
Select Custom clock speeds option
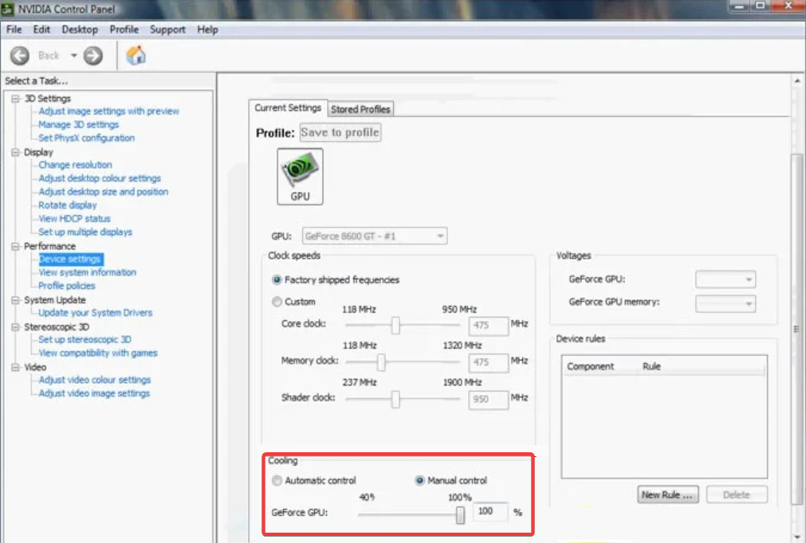coord(277,302)
